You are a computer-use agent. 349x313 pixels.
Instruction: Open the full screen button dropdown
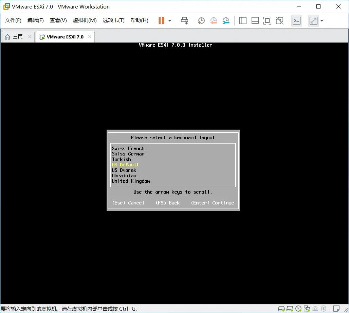[x=322, y=21]
